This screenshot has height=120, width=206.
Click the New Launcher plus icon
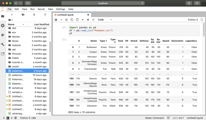12,15
